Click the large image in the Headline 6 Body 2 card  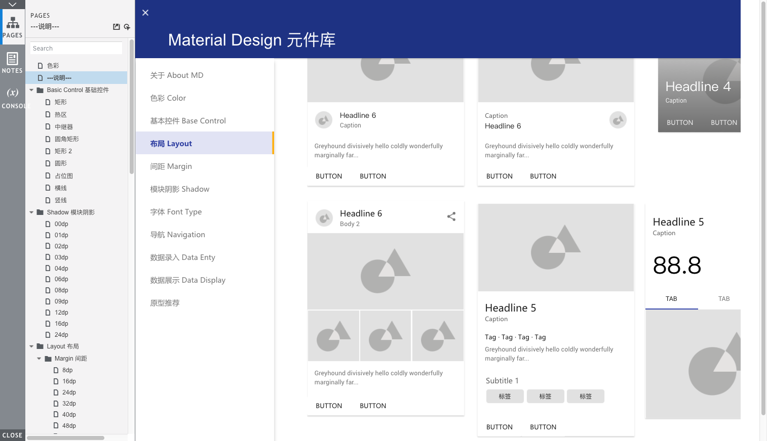point(386,272)
